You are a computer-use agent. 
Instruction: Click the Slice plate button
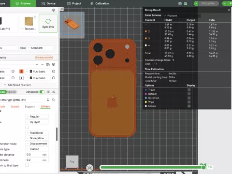tap(208, 3)
